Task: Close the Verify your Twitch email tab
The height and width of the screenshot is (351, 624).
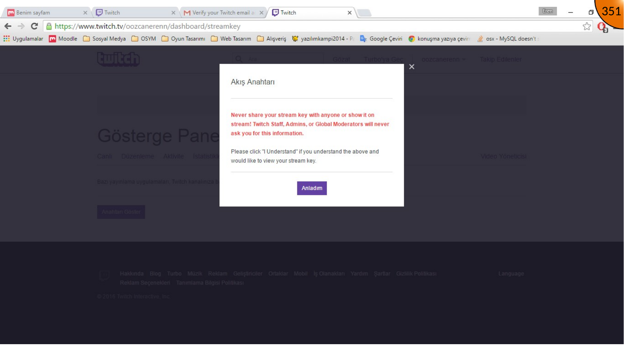Action: click(x=261, y=13)
